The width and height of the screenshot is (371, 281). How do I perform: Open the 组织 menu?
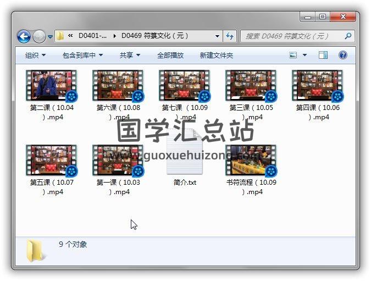pyautogui.click(x=35, y=55)
